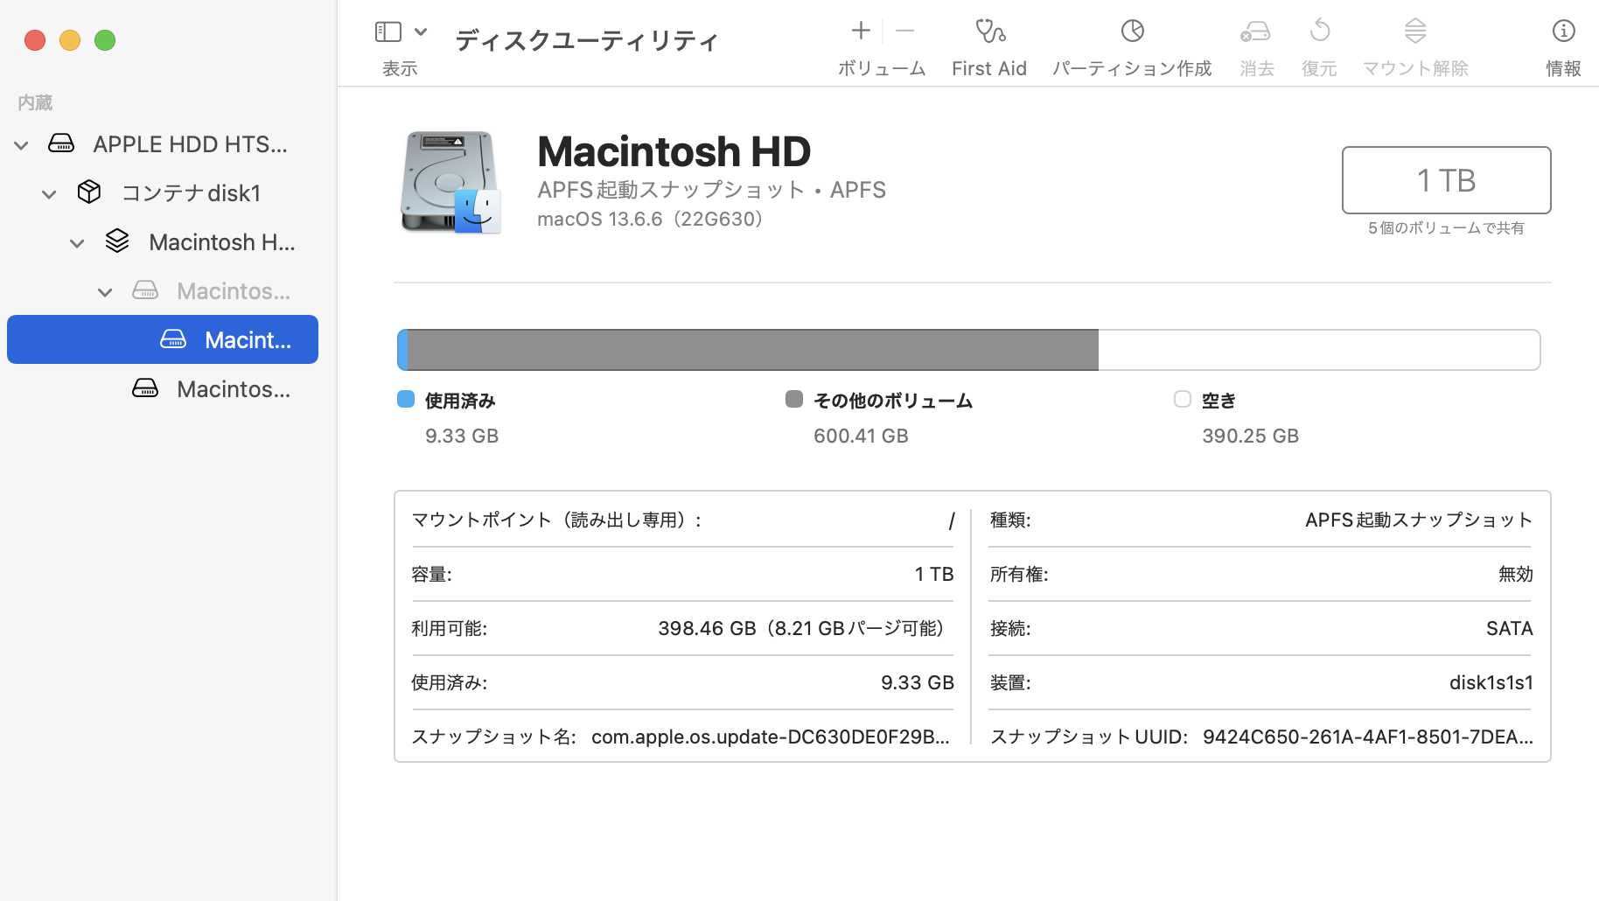This screenshot has width=1599, height=901.
Task: Click the gray segment of usage bar
Action: click(x=753, y=350)
